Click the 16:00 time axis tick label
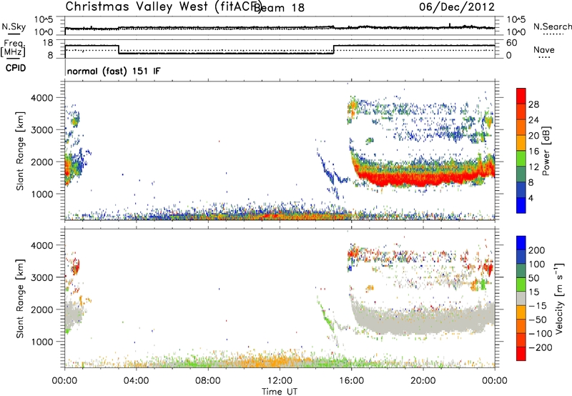The image size is (572, 396). click(x=351, y=381)
